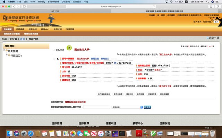222x138 pixels.
Task: Click the 加入我的檔案夾 button
Action: (104, 94)
